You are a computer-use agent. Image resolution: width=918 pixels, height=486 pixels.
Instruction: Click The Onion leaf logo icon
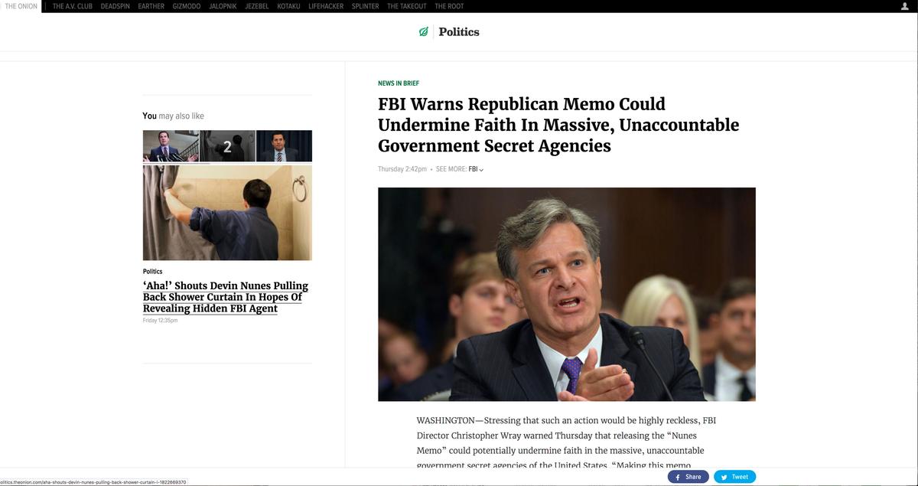point(423,31)
